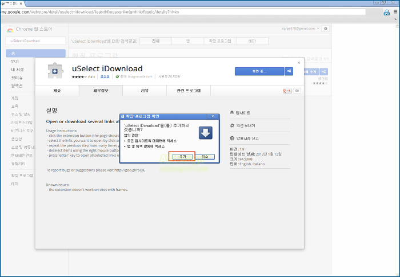Viewport: 400px width, 277px height.
Task: Open the 관련 프로그램 tab
Action: pyautogui.click(x=189, y=91)
